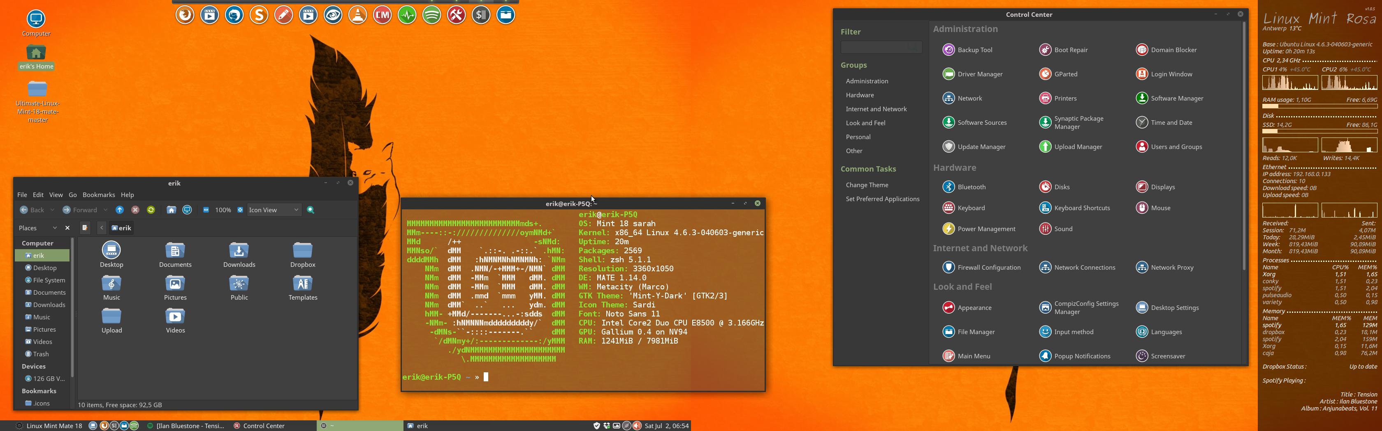
Task: Click Look and Feel group link
Action: coord(865,123)
